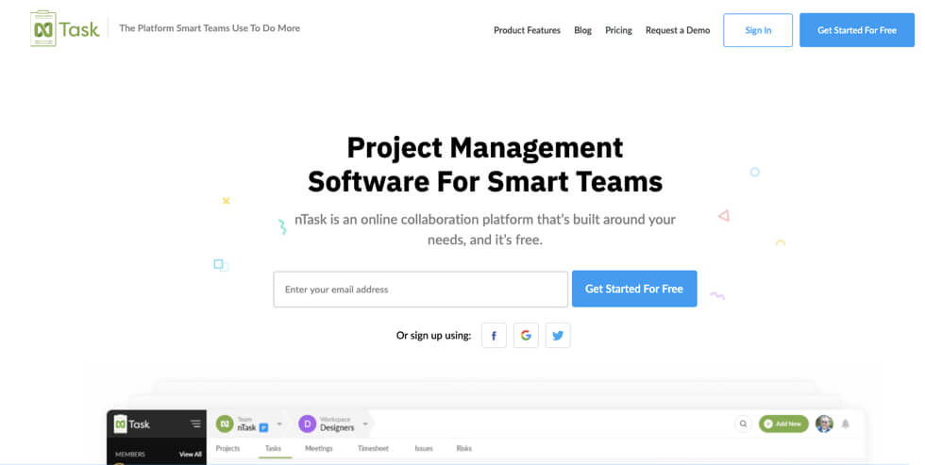Select the Tasks tab in preview
Screen dimensions: 925x465
273,449
